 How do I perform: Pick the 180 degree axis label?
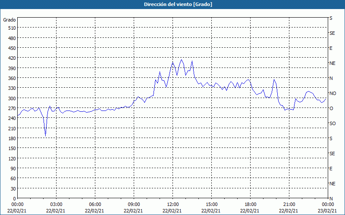(12, 138)
